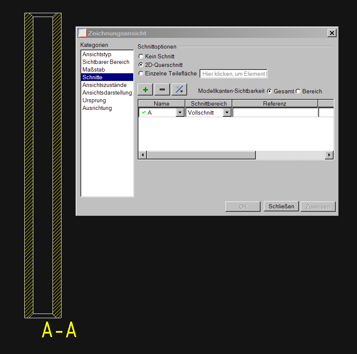This screenshot has width=357, height=354.
Task: Click the Schließen button
Action: point(281,207)
